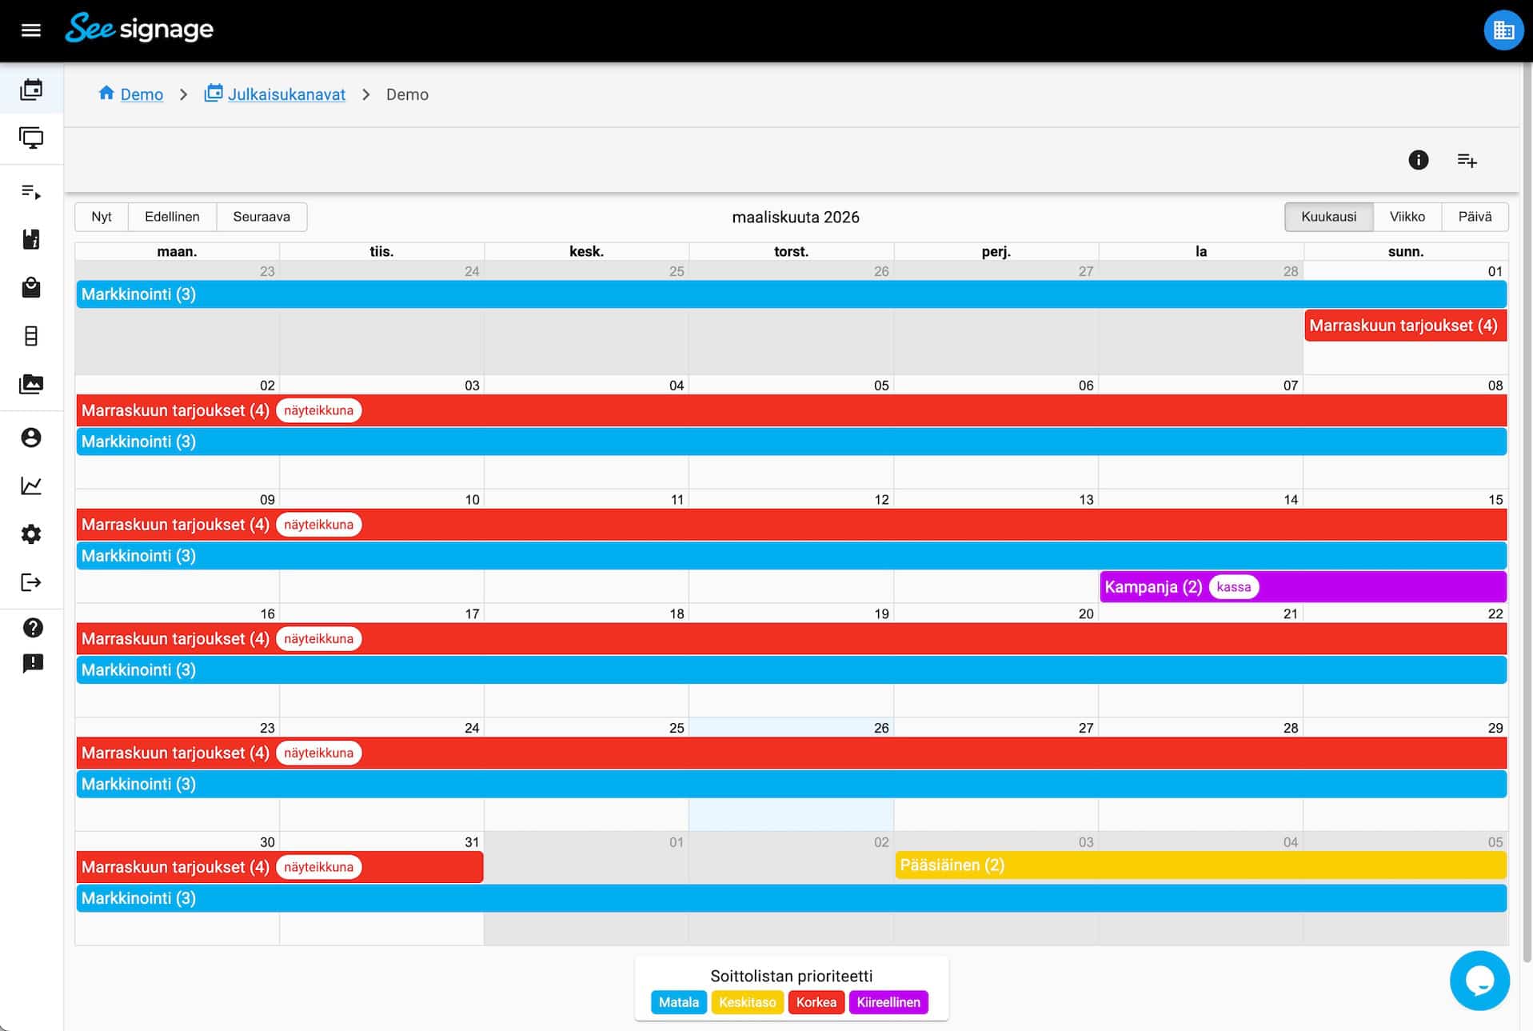Go to Seuraava month
The image size is (1533, 1031).
[261, 217]
